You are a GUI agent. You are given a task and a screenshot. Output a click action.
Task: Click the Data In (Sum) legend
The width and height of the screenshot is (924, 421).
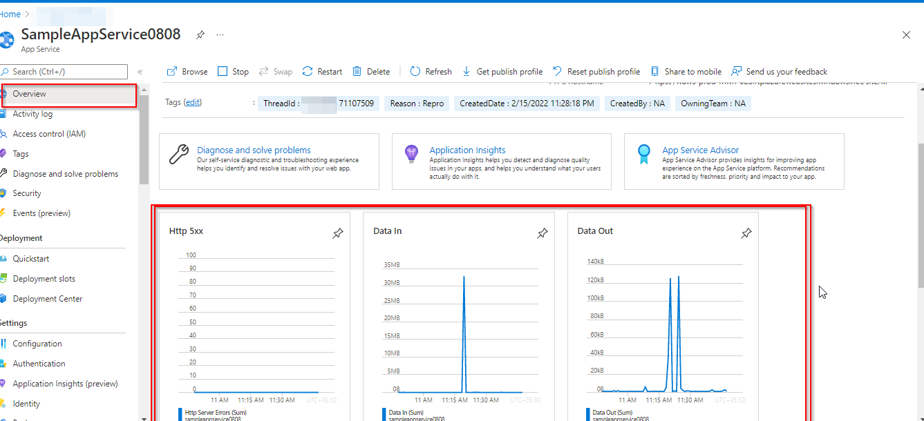click(408, 413)
